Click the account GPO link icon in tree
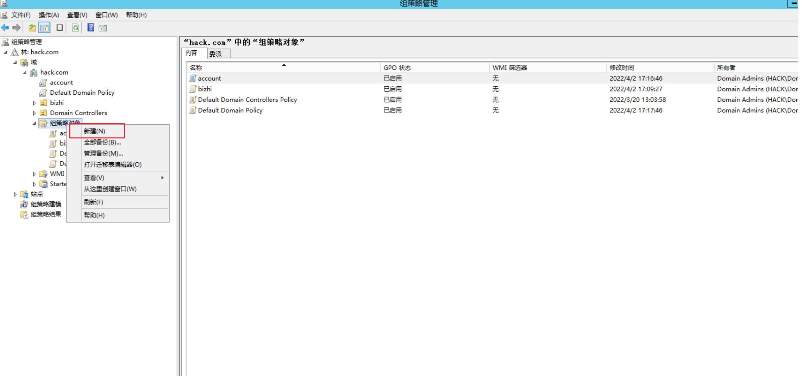The height and width of the screenshot is (376, 802). (x=43, y=83)
